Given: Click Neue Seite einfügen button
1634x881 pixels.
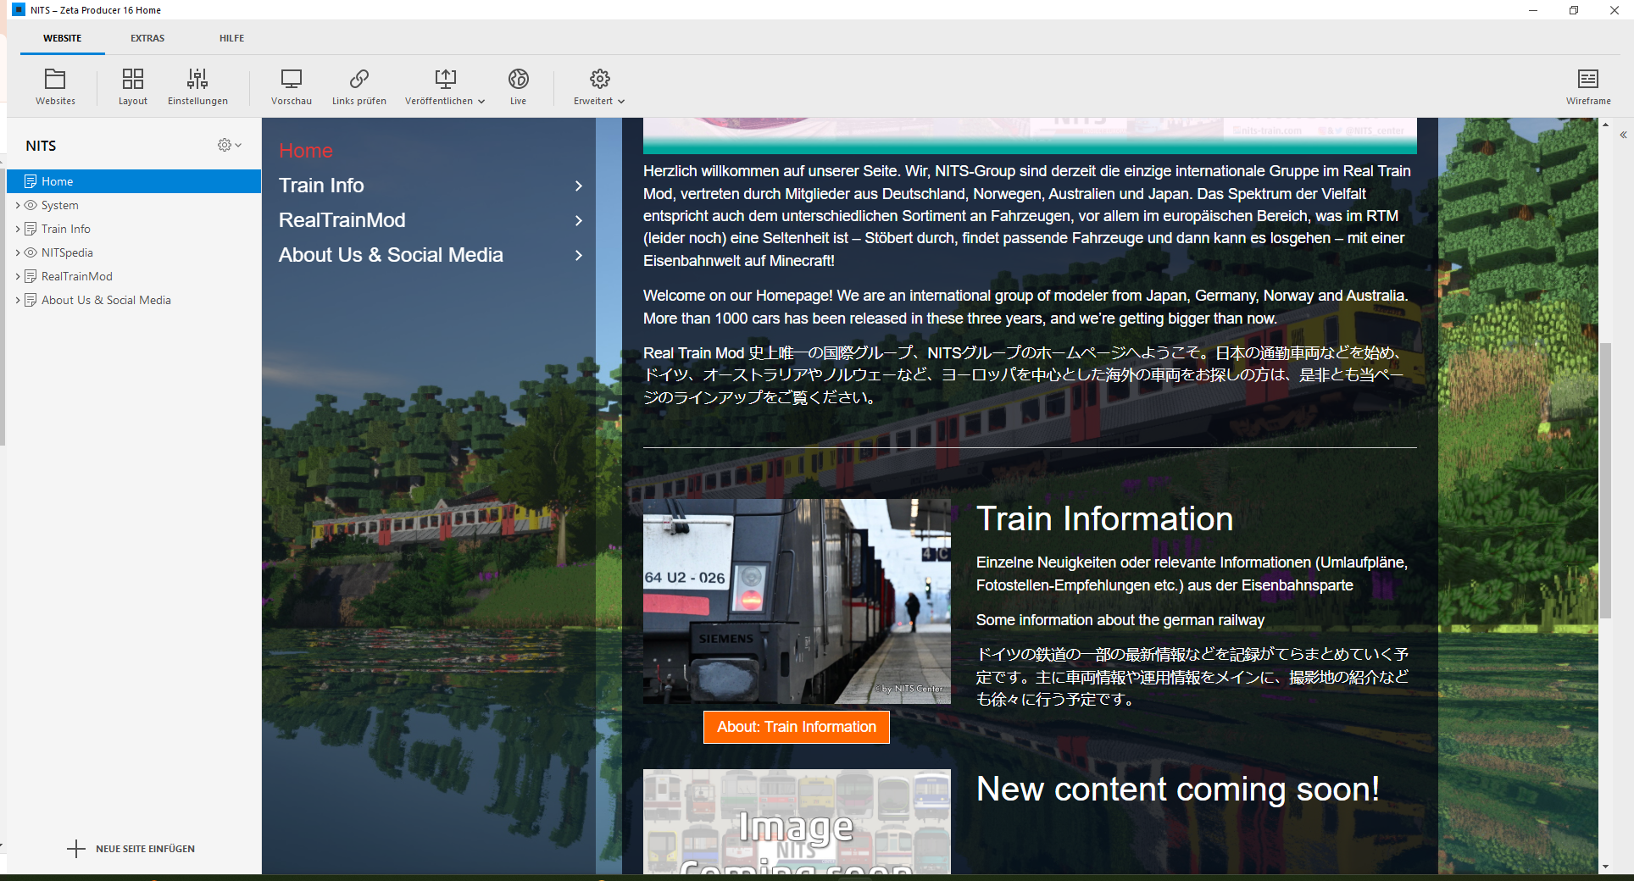Looking at the screenshot, I should coord(131,849).
